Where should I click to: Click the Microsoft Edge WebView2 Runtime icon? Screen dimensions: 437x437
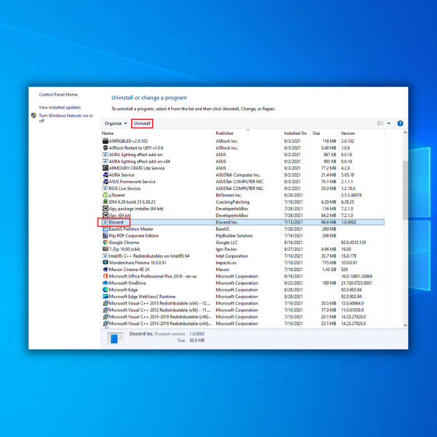[105, 297]
